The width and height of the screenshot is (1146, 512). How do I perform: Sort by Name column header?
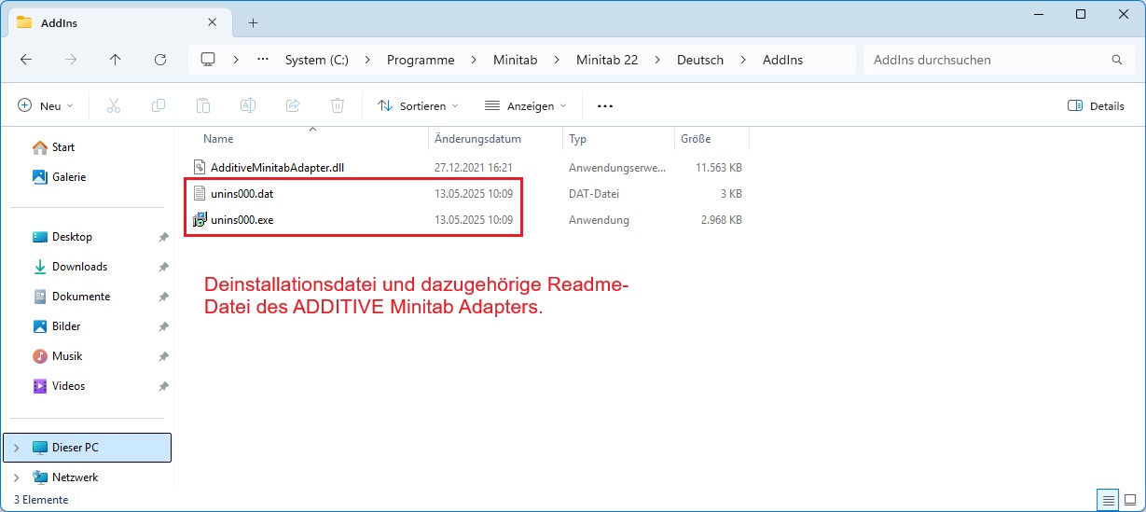point(218,139)
